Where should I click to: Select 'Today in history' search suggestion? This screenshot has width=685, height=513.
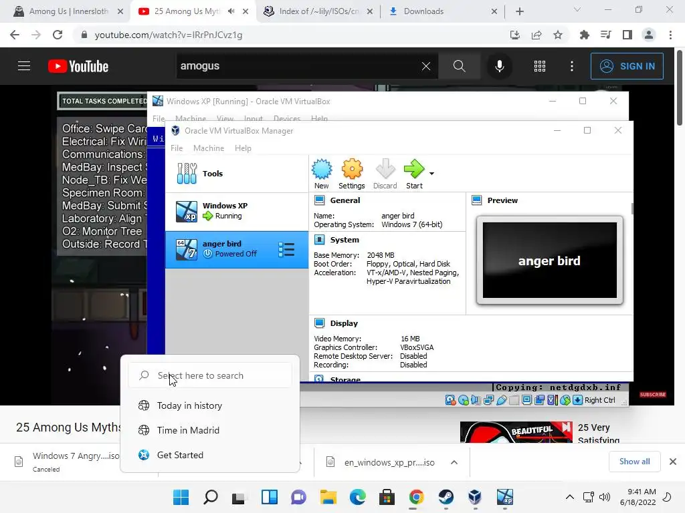click(x=209, y=405)
